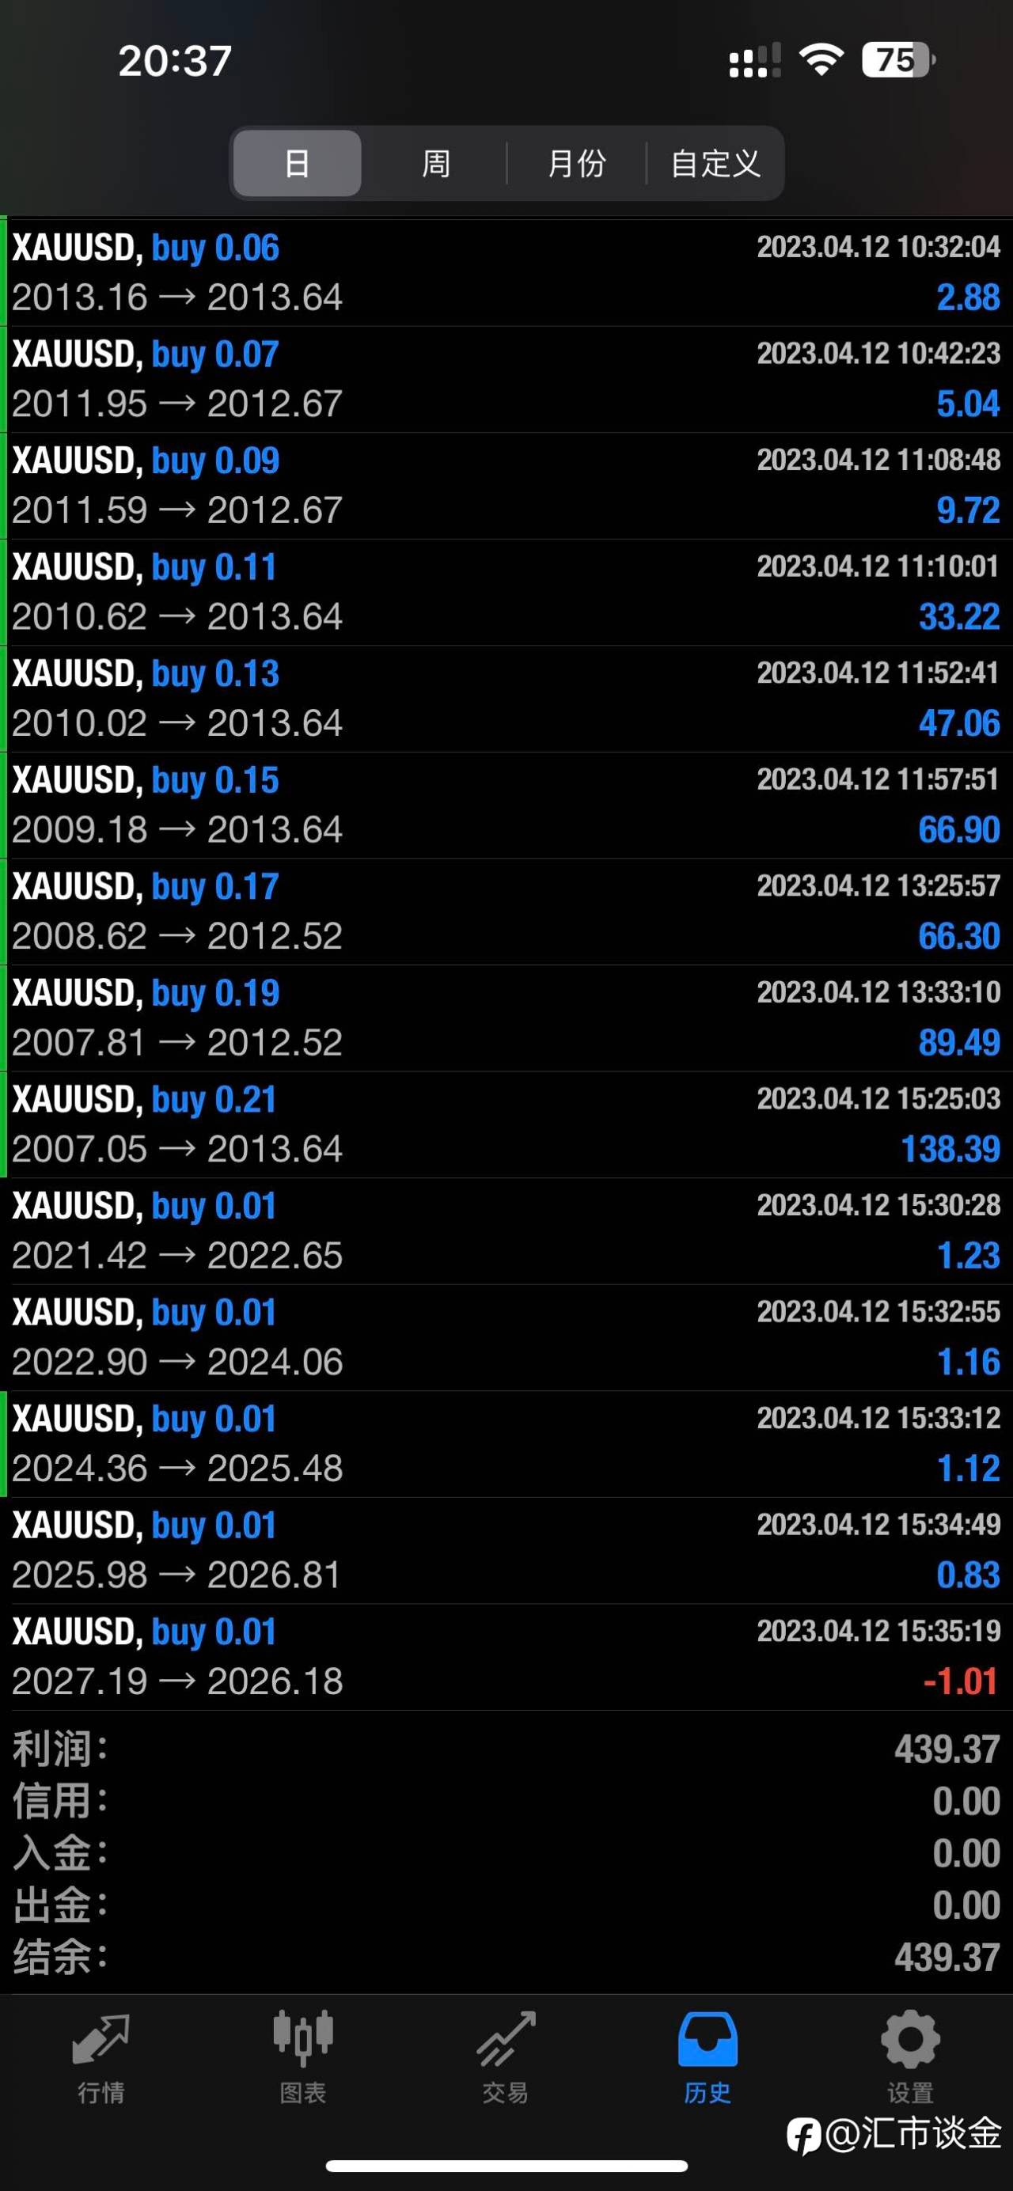This screenshot has height=2191, width=1013.
Task: Select the 自定义 custom period tab
Action: tap(715, 163)
